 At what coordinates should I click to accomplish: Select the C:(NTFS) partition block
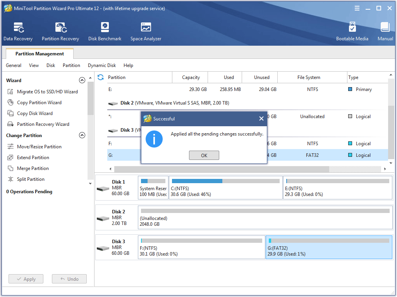coord(225,188)
